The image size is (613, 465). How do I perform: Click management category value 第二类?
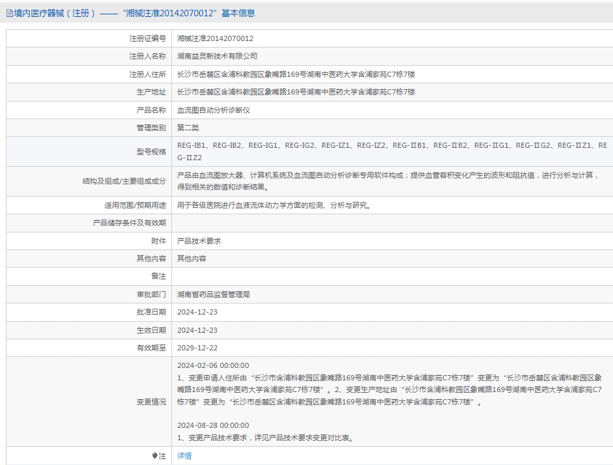[x=188, y=128]
